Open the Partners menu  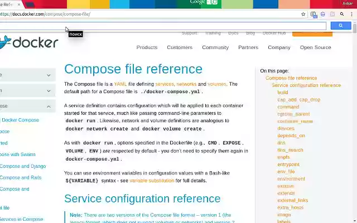[248, 47]
